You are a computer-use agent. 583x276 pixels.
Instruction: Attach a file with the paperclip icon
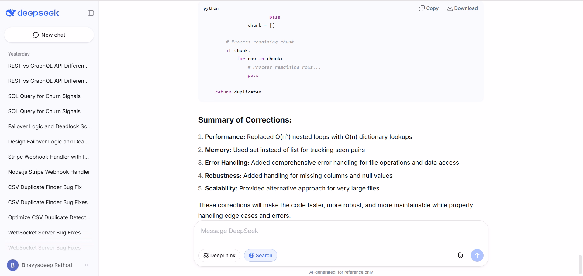[460, 255]
